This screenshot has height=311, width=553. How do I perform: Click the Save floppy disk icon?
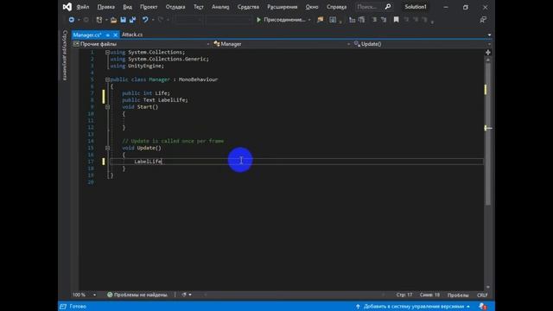click(123, 20)
